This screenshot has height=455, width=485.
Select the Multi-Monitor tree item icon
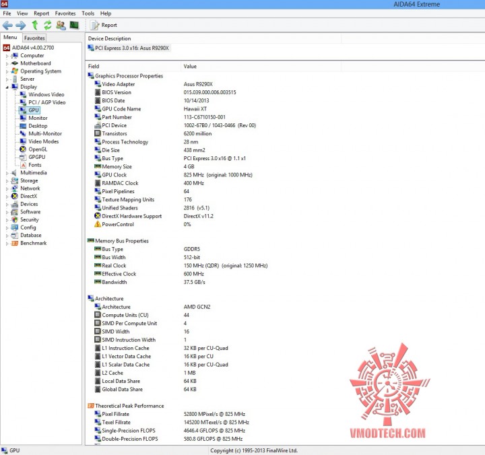pyautogui.click(x=23, y=133)
